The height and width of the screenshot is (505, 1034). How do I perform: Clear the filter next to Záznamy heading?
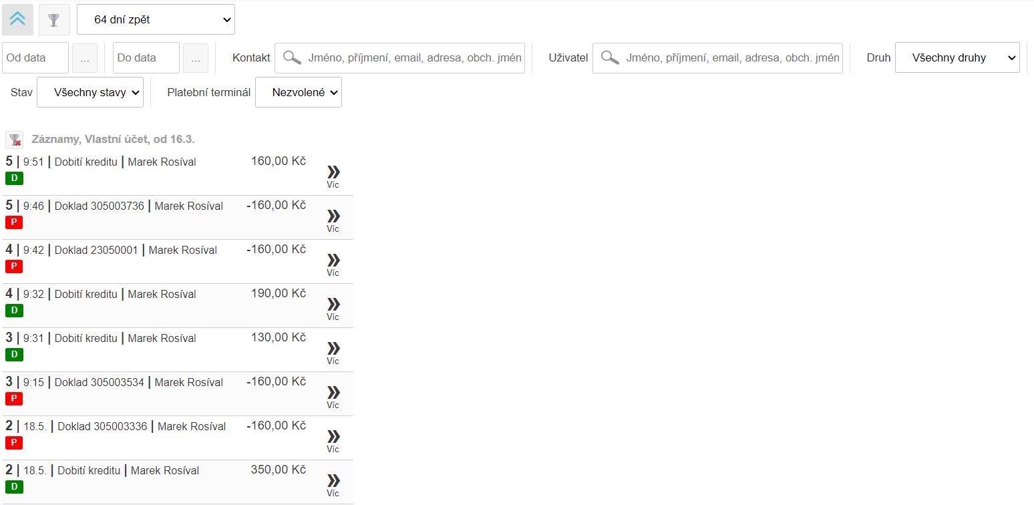15,140
